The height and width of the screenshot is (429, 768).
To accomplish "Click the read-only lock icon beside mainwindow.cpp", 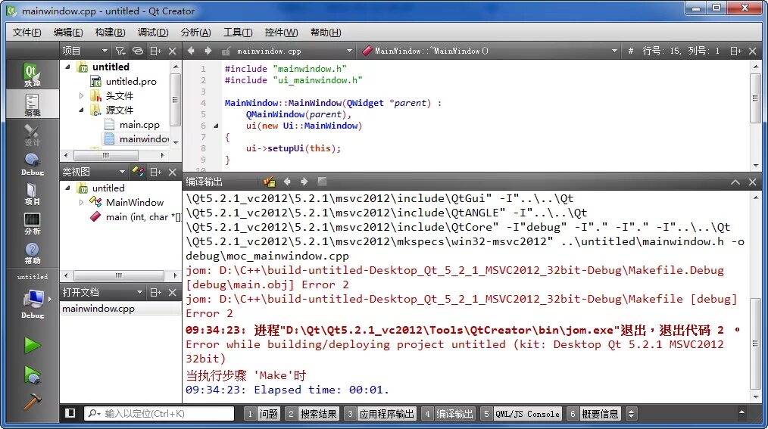I will coord(226,51).
